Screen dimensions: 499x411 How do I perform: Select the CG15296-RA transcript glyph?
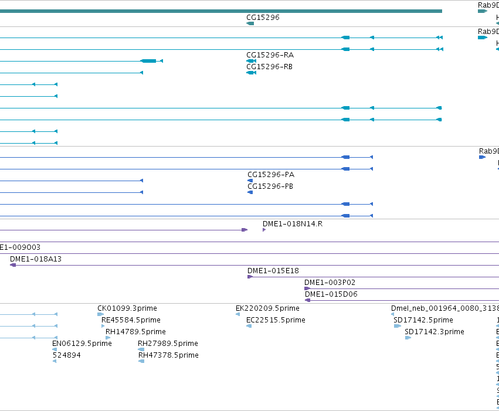251,61
